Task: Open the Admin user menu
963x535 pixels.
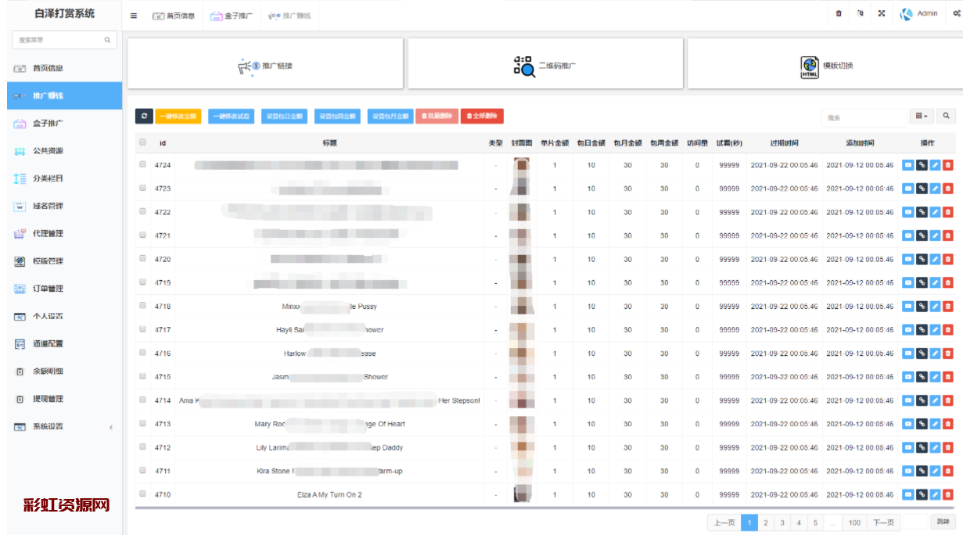Action: click(x=920, y=14)
